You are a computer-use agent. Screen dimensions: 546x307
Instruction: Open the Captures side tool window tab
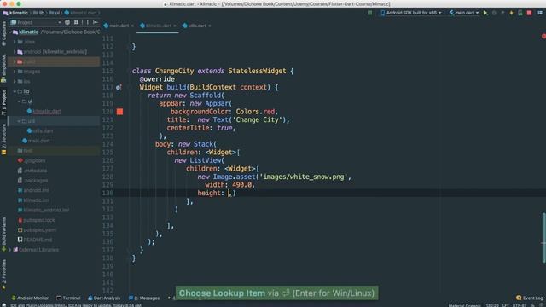[3, 33]
